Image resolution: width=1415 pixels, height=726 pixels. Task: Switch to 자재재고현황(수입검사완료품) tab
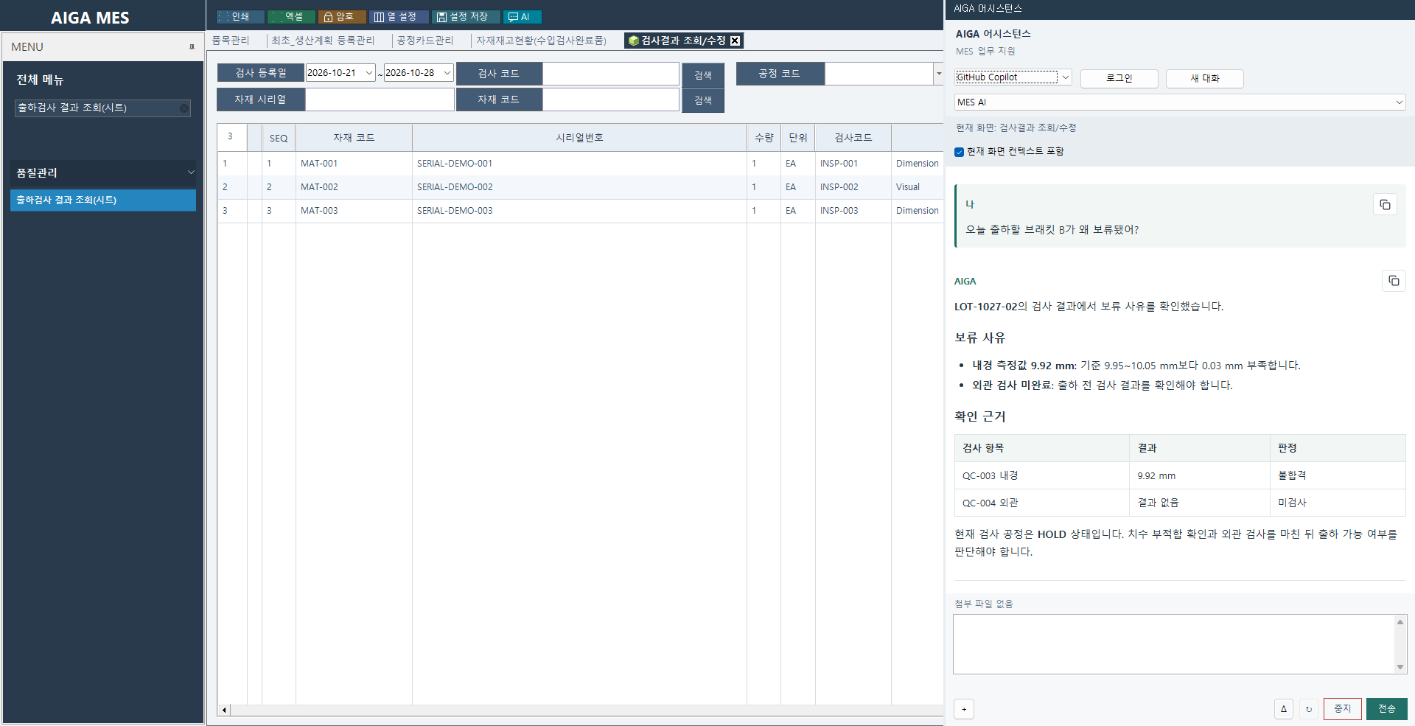point(541,41)
